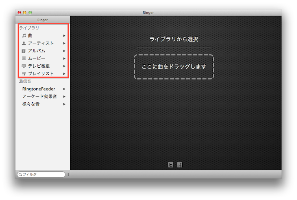Viewport: 297px width, 200px height.
Task: Select ムービー in the library list
Action: coord(43,58)
